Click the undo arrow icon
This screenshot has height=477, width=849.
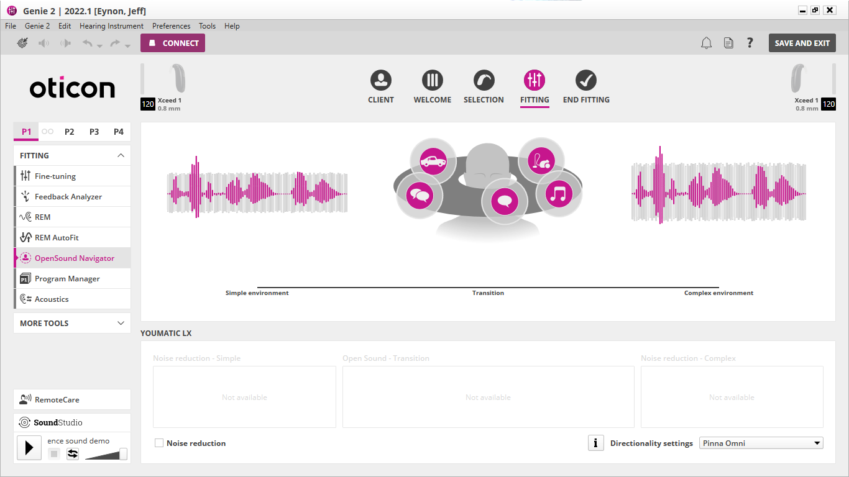coord(88,43)
